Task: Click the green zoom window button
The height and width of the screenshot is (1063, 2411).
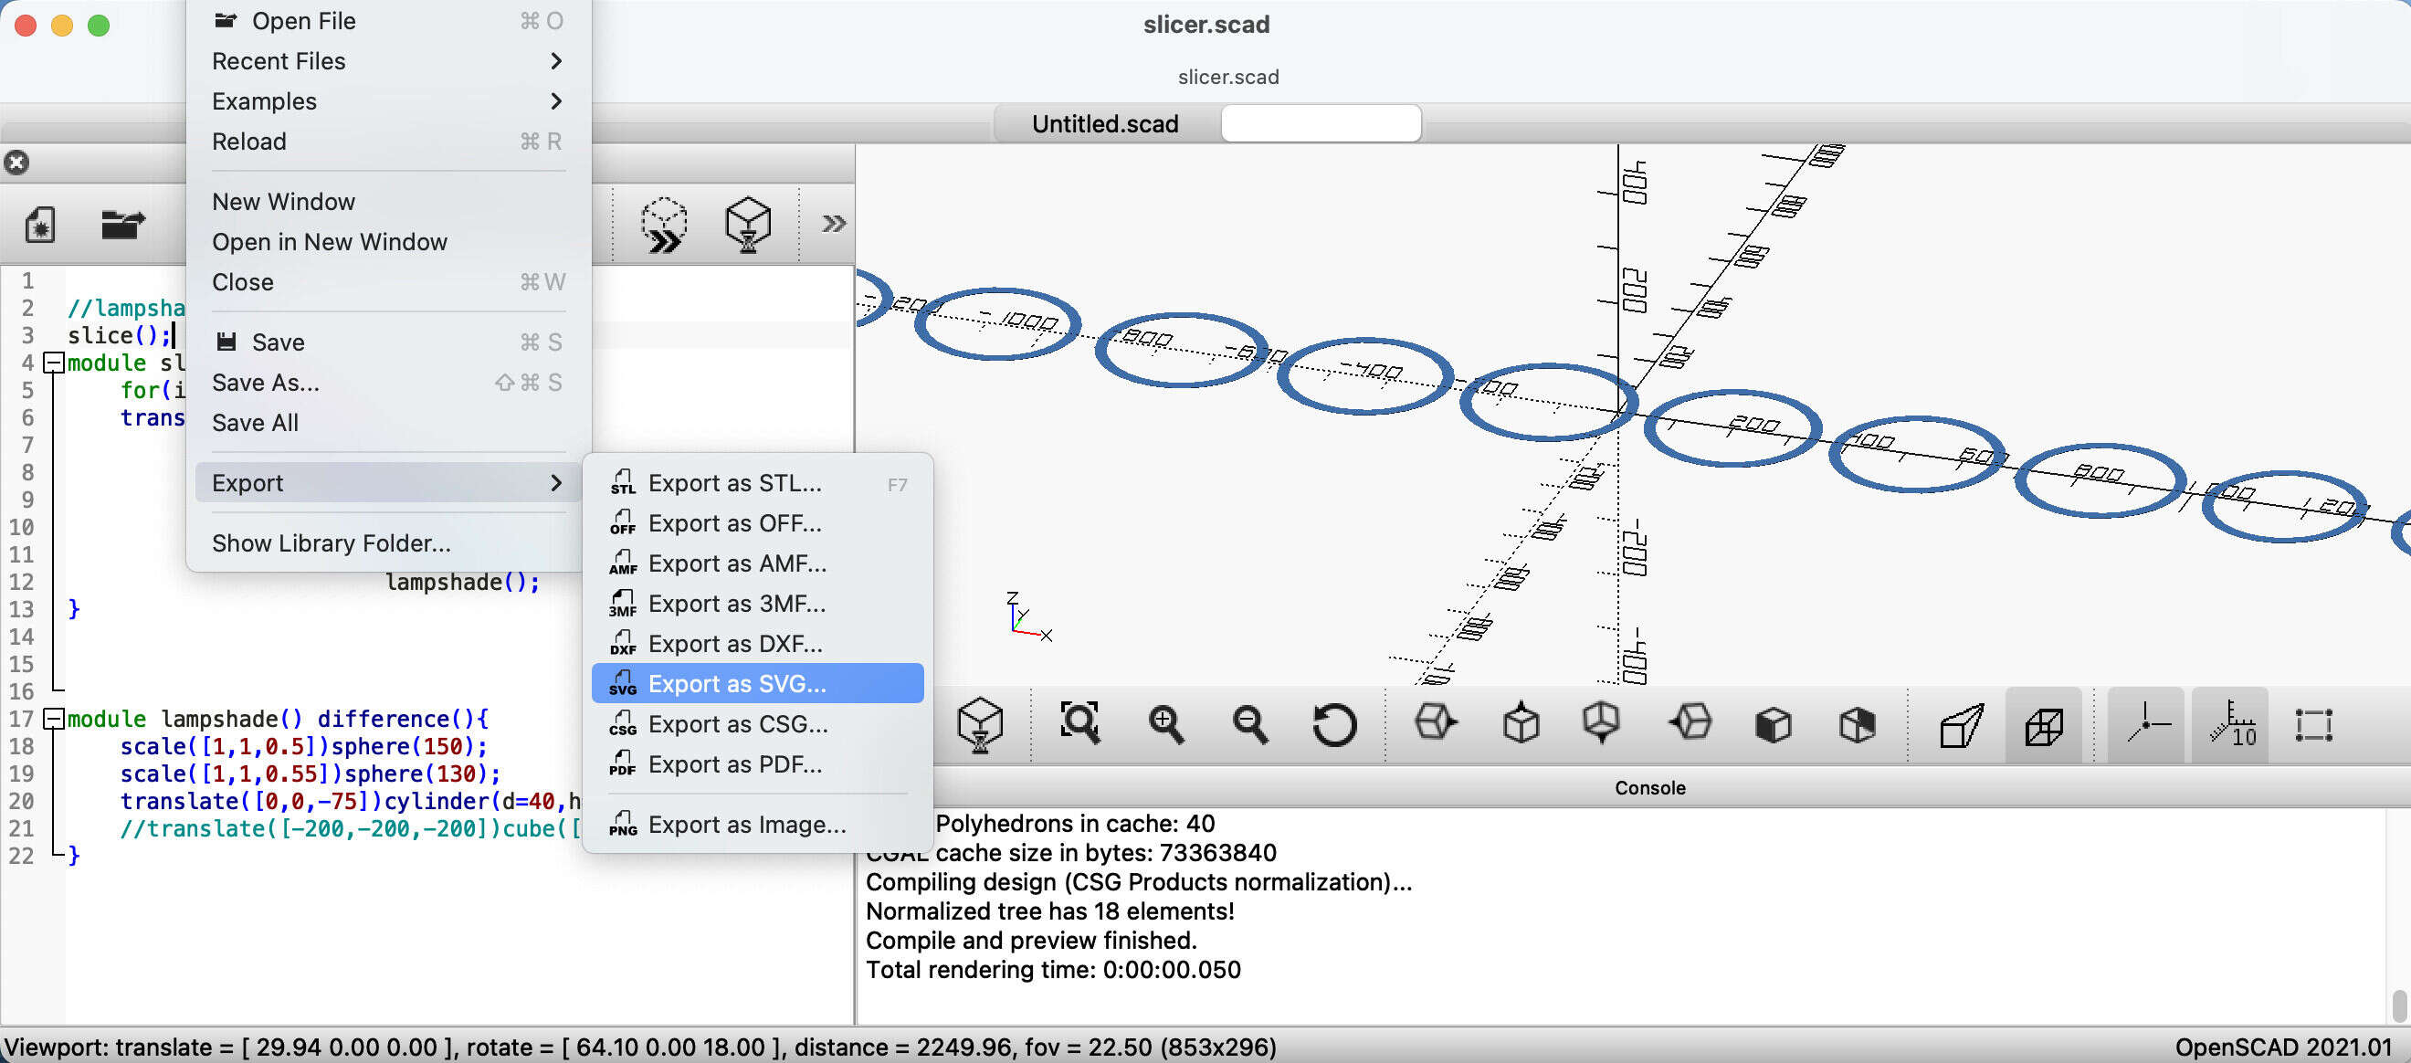Action: pos(99,26)
